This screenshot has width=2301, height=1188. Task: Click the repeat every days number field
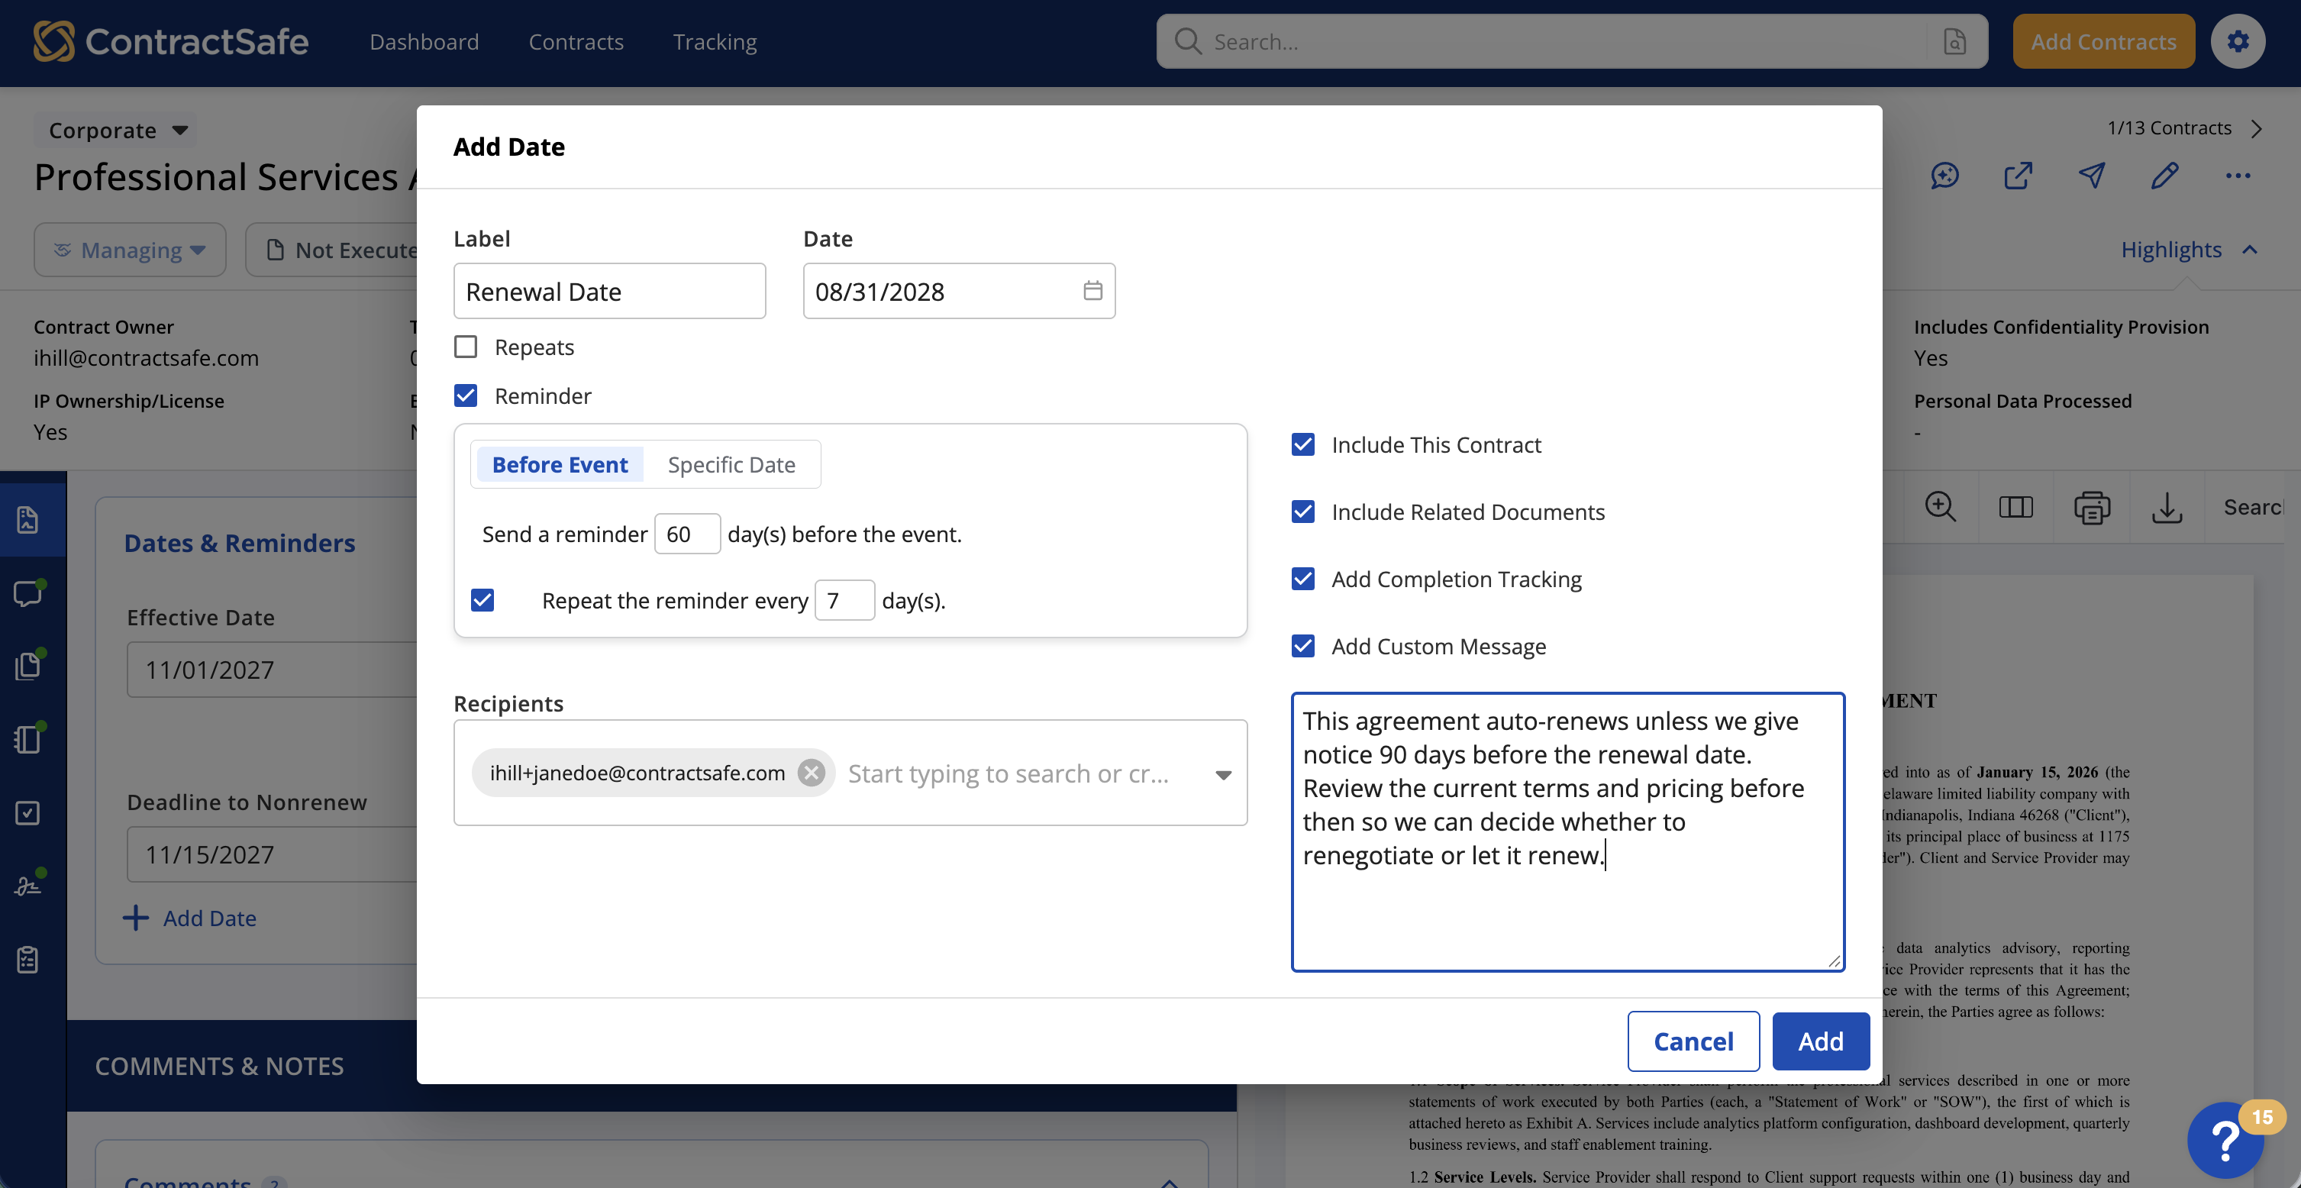[x=844, y=599]
